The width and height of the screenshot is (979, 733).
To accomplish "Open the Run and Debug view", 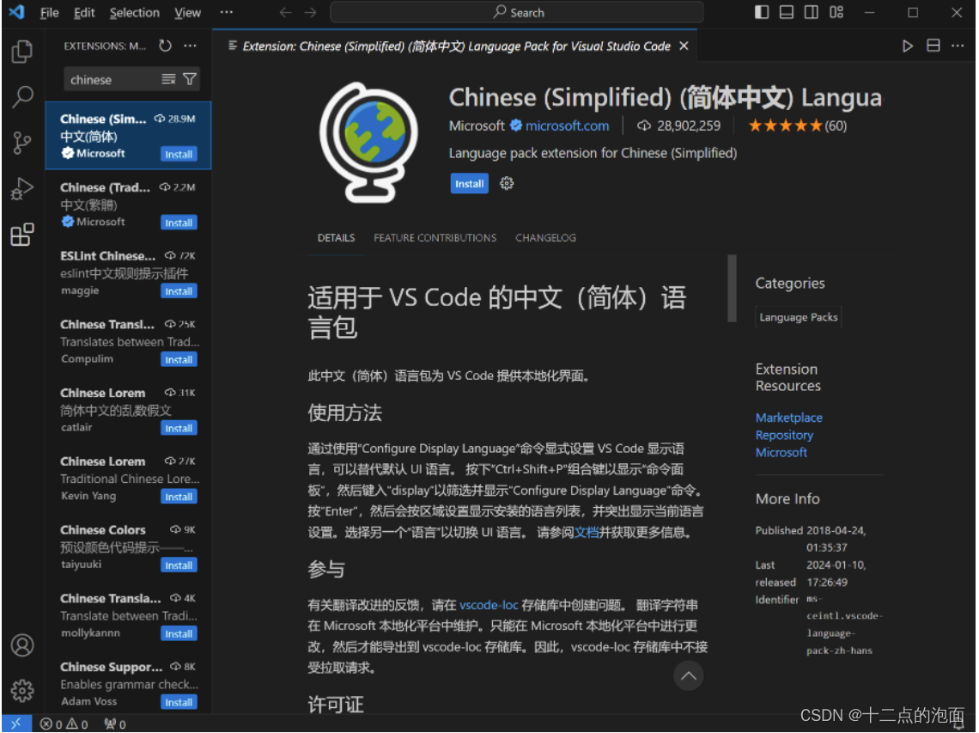I will (x=22, y=188).
